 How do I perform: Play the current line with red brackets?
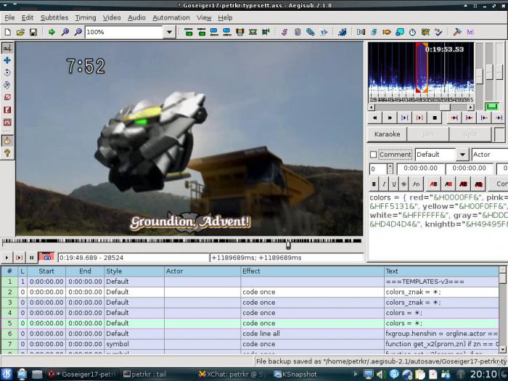(x=419, y=118)
